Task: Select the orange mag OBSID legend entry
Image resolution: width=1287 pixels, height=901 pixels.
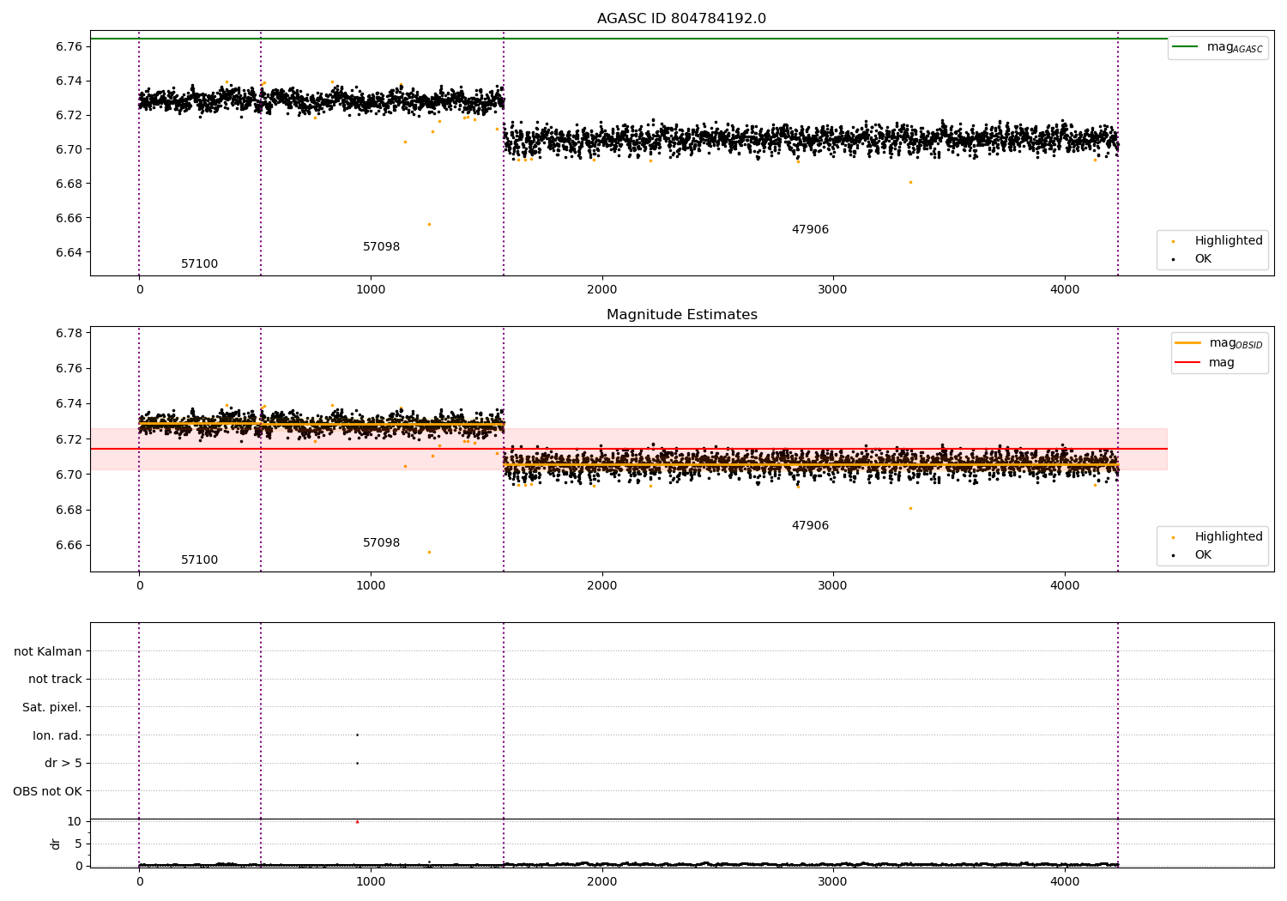Action: tap(1219, 343)
